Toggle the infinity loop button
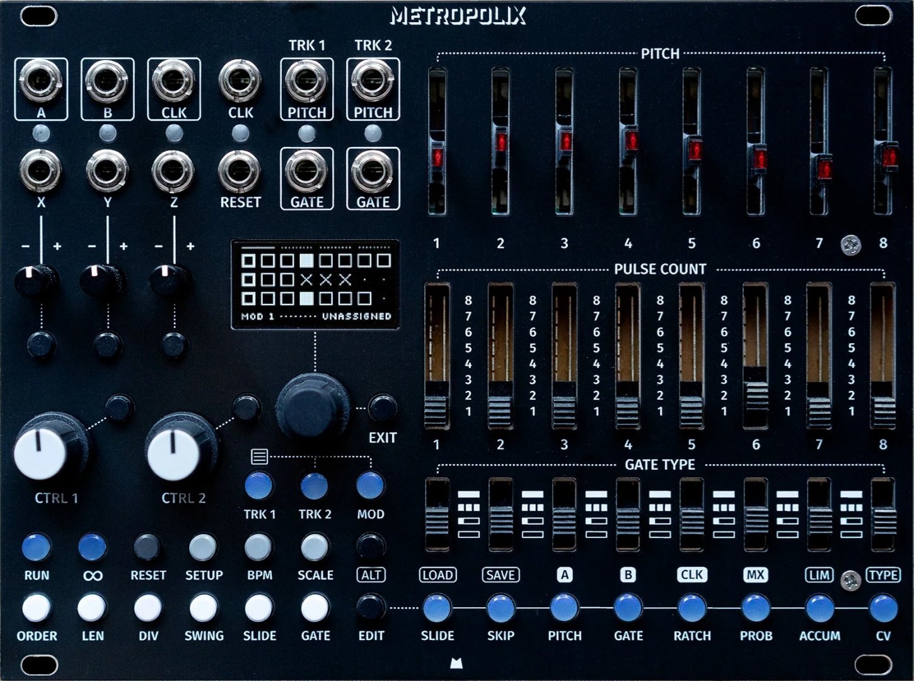The height and width of the screenshot is (681, 914). pos(92,547)
